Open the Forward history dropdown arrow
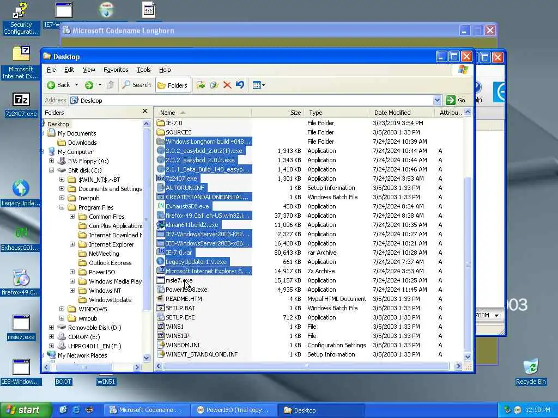This screenshot has width=558, height=418. (100, 85)
